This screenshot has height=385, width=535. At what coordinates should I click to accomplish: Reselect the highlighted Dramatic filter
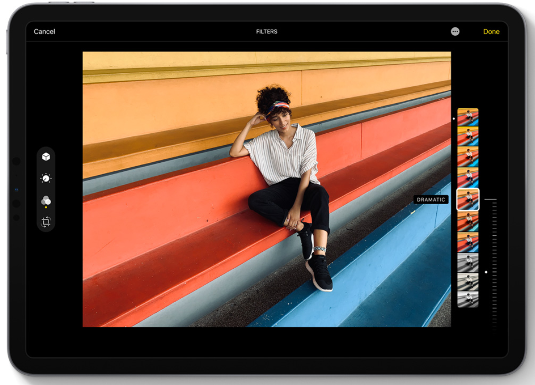click(x=468, y=199)
